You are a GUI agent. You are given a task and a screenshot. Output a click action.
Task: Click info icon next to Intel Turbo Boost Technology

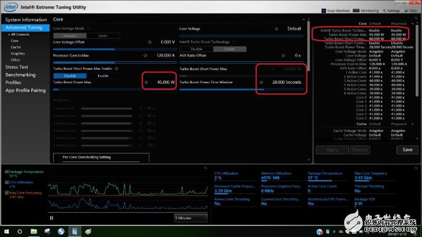click(234, 42)
